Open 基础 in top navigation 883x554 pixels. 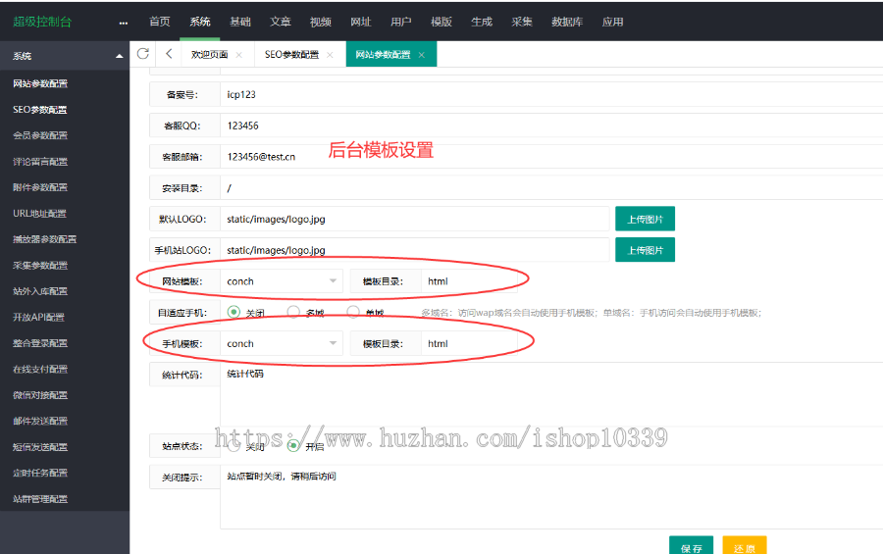point(240,22)
